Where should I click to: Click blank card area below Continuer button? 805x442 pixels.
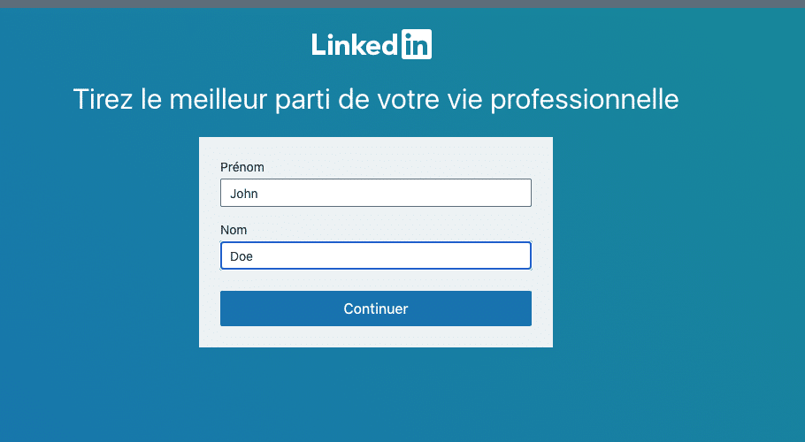(376, 337)
